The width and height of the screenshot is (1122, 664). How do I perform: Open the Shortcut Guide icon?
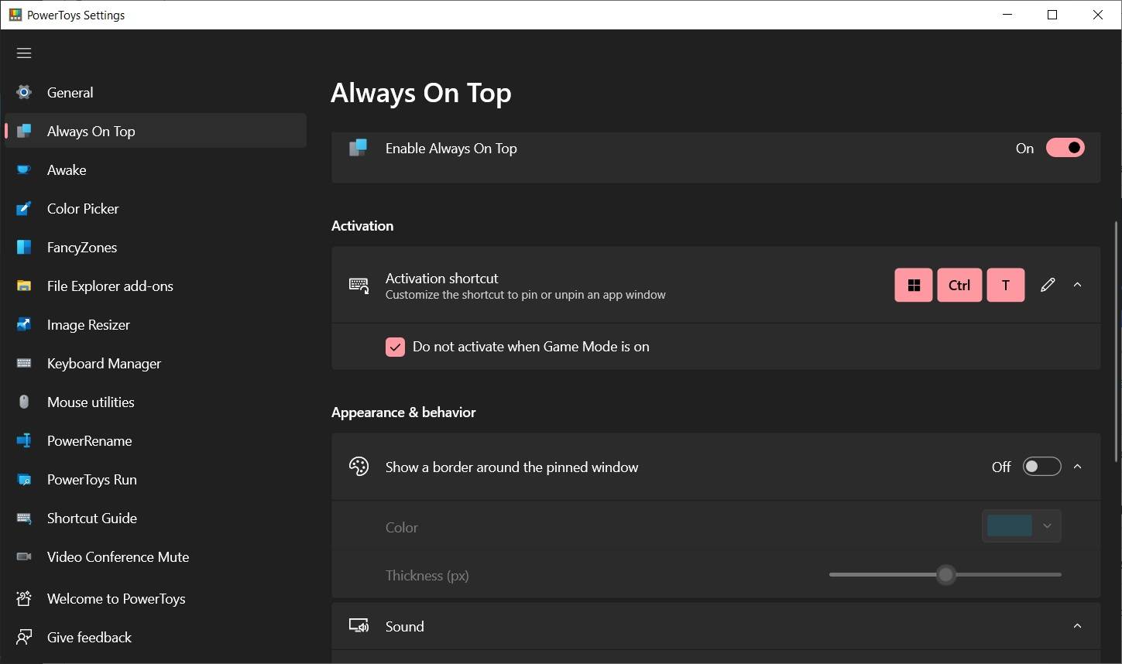coord(23,518)
